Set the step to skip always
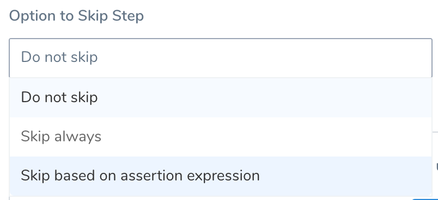Viewport: 438px width, 200px height. tap(221, 137)
